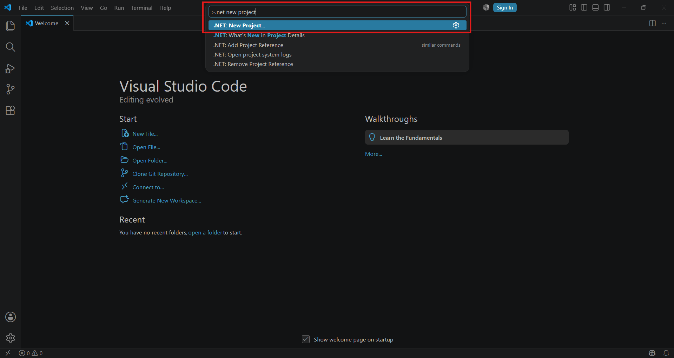Close the Welcome tab
The width and height of the screenshot is (674, 358).
tap(67, 23)
